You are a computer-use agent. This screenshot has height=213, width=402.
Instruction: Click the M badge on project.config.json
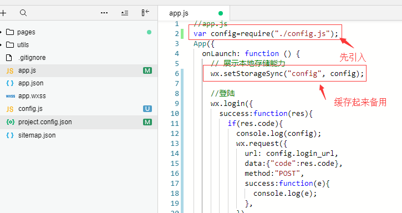click(147, 122)
